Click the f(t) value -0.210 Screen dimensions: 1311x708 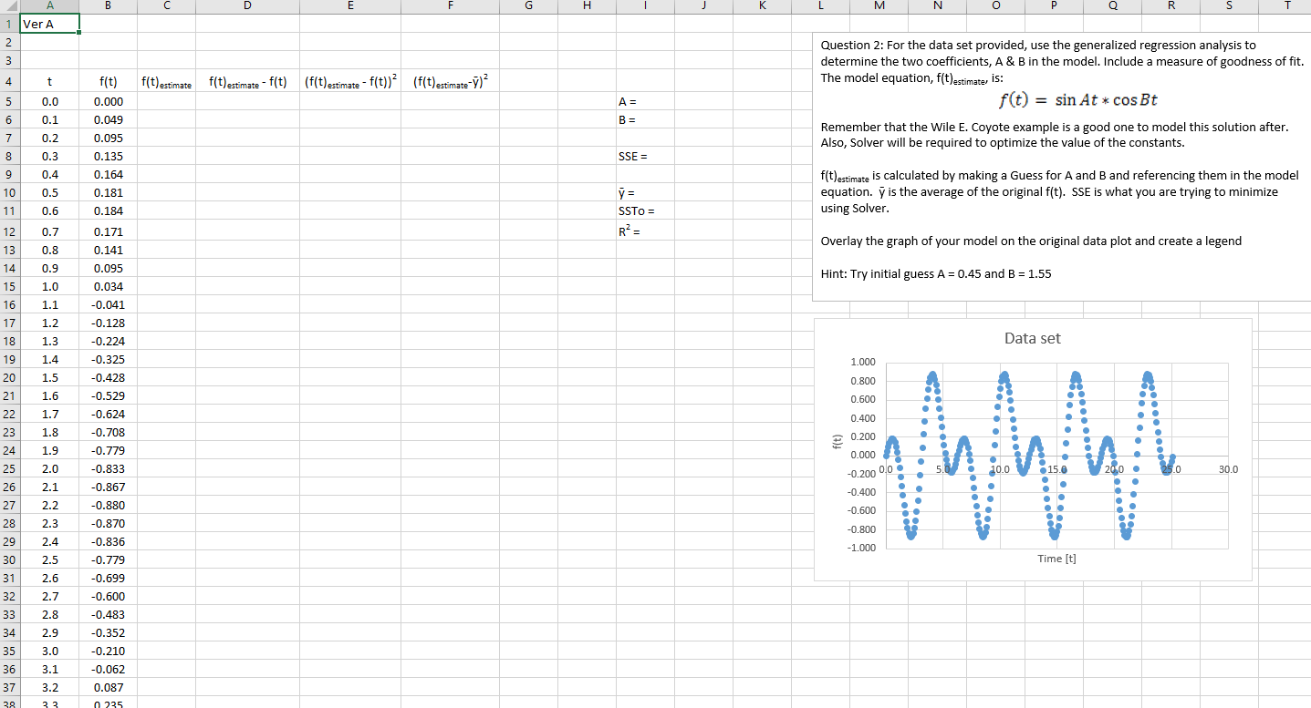(109, 651)
